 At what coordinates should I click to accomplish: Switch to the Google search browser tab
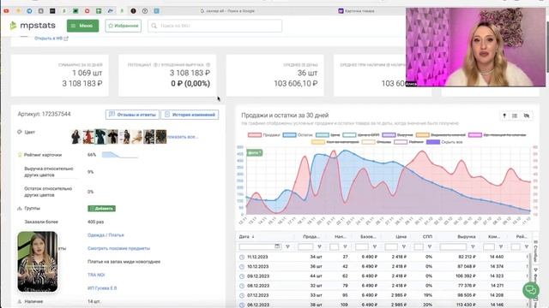coord(227,11)
